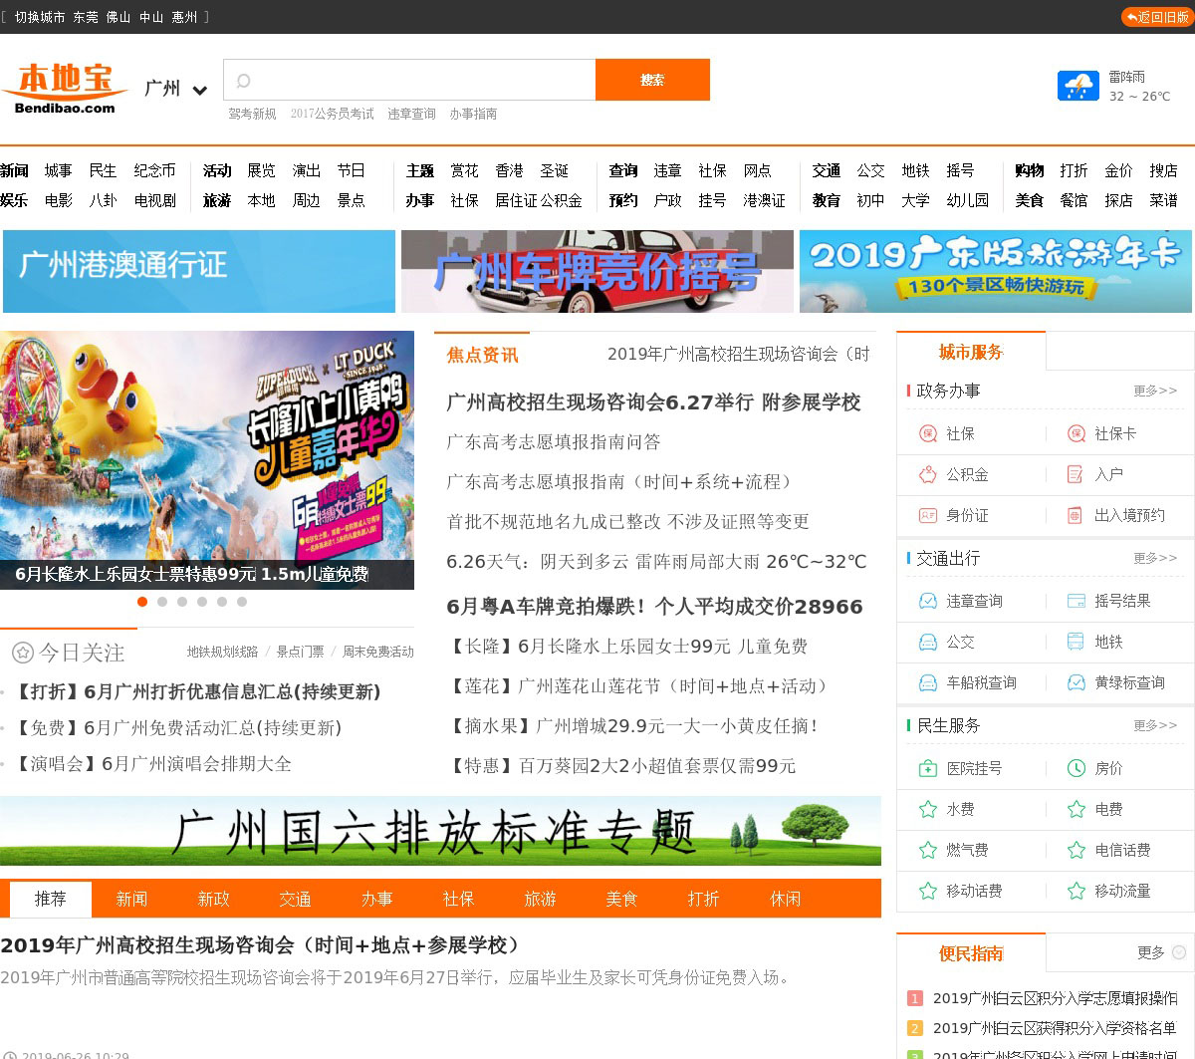Open the 美食 tab in orange bar
The width and height of the screenshot is (1195, 1059).
coord(621,899)
